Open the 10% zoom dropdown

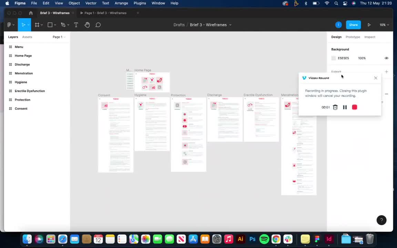click(x=384, y=25)
